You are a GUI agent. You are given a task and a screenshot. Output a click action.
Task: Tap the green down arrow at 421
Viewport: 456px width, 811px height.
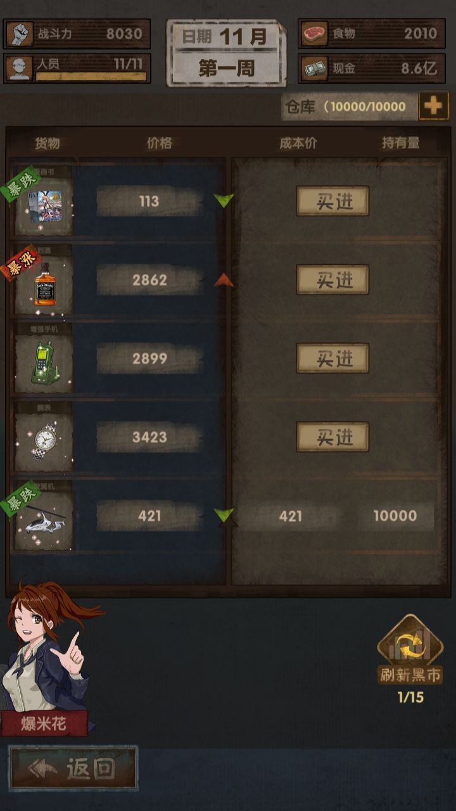pyautogui.click(x=224, y=515)
